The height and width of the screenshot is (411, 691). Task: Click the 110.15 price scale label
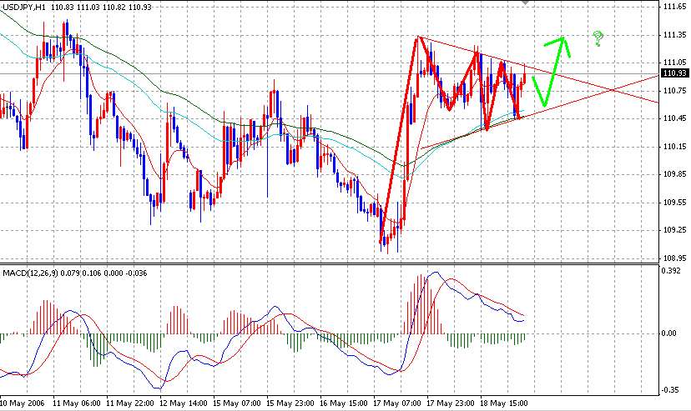[674, 147]
